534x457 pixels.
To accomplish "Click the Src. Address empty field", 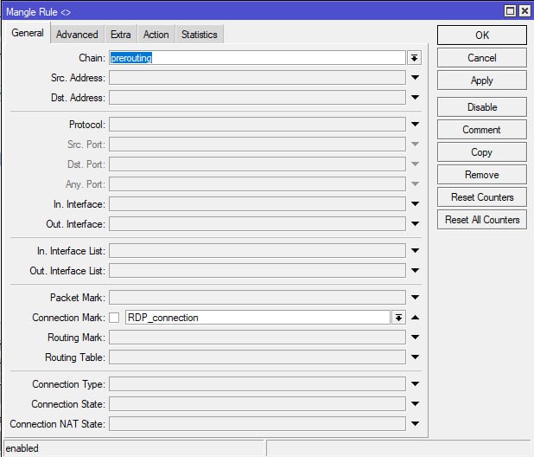I will (x=257, y=78).
